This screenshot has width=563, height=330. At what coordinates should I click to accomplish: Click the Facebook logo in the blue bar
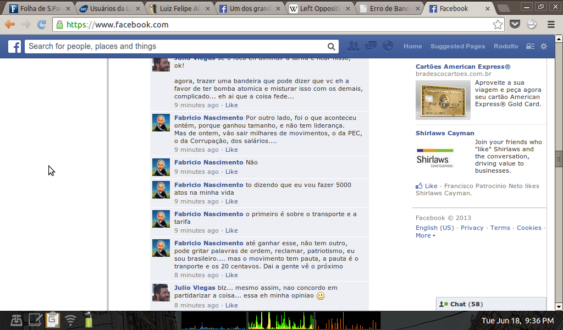(15, 46)
